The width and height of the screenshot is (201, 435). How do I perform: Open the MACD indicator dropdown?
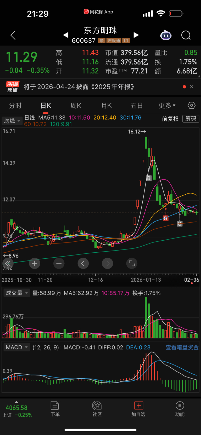(x=16, y=347)
